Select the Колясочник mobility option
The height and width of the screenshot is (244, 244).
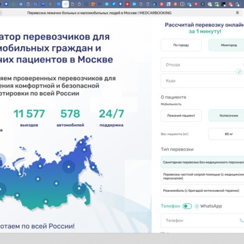pyautogui.click(x=226, y=115)
